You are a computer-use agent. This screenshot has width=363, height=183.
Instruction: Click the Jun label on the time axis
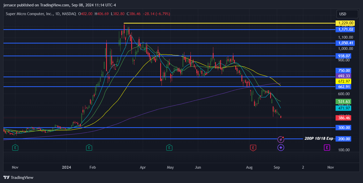[198, 167]
